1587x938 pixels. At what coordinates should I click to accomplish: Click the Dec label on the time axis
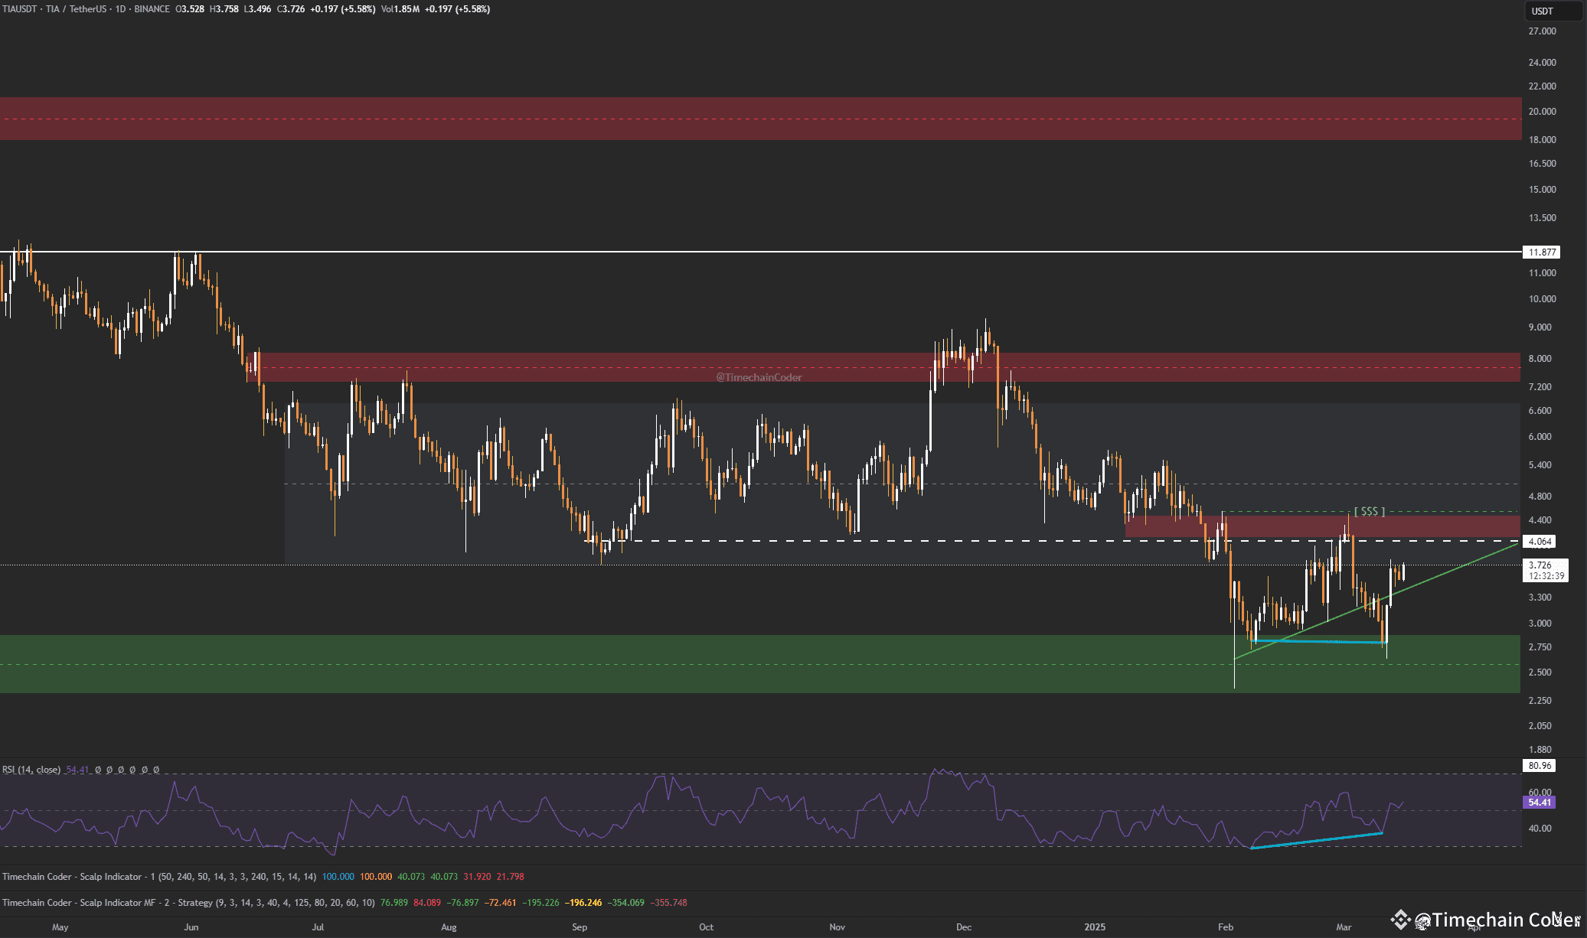coord(964,927)
